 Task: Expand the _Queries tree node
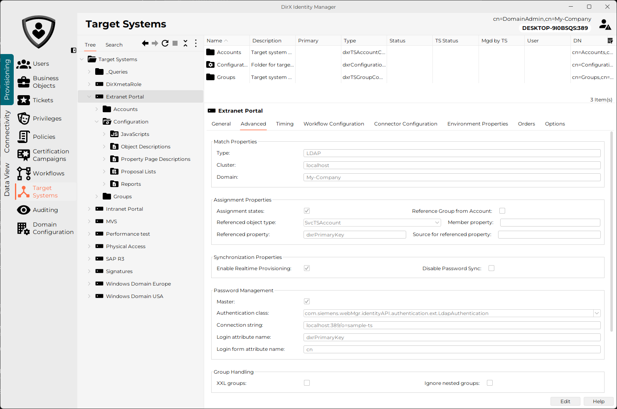click(89, 71)
